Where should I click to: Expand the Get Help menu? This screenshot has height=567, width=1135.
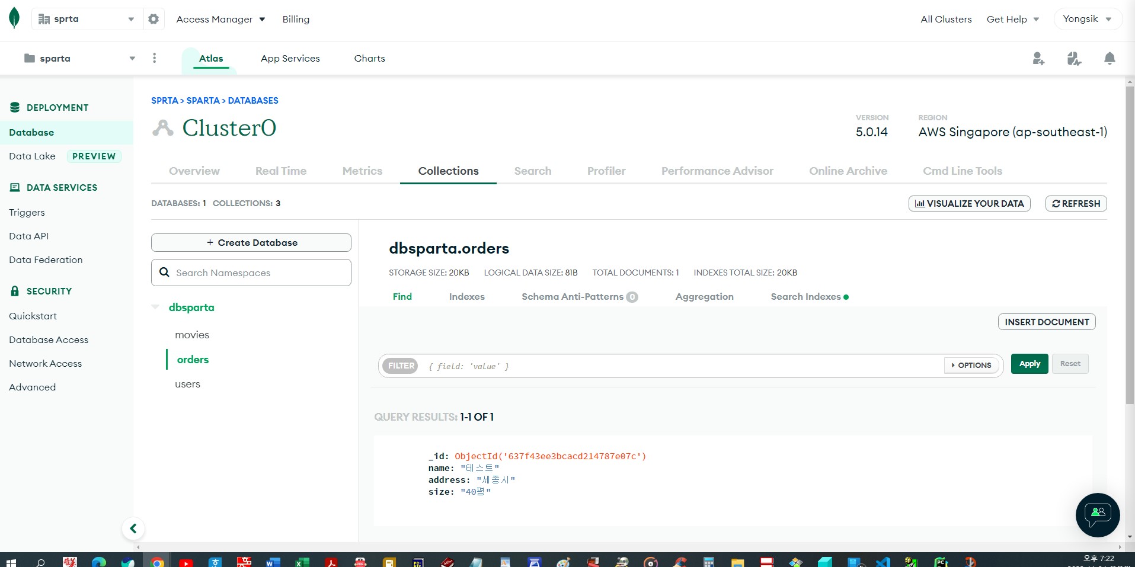[x=1013, y=19]
